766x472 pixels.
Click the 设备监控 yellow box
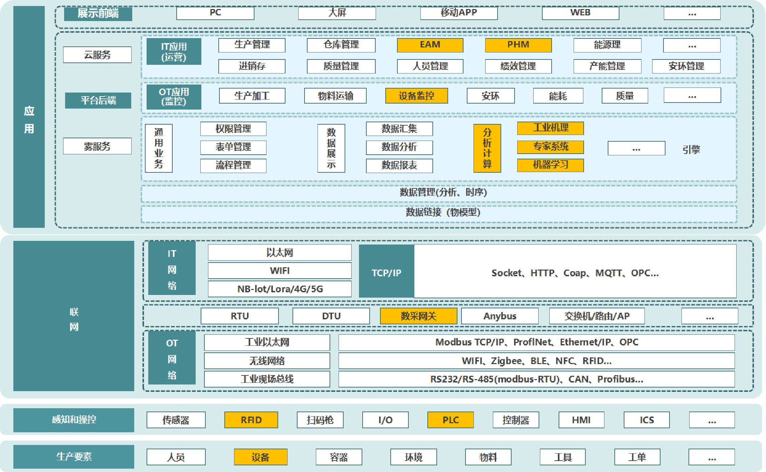point(416,96)
